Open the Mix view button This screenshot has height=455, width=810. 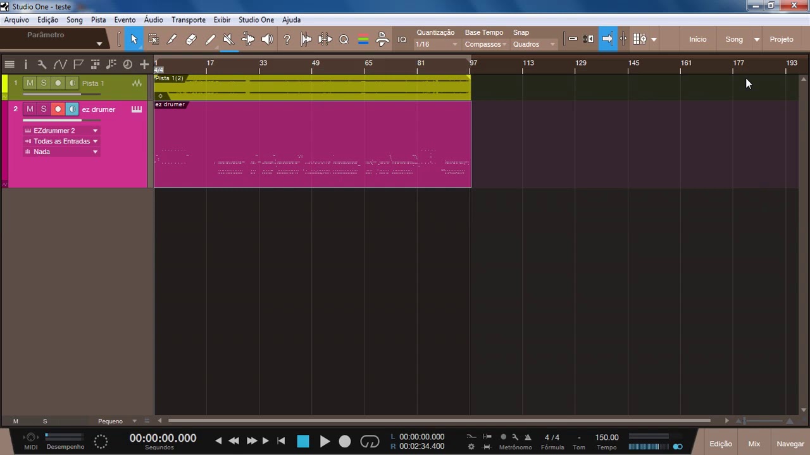pos(754,444)
